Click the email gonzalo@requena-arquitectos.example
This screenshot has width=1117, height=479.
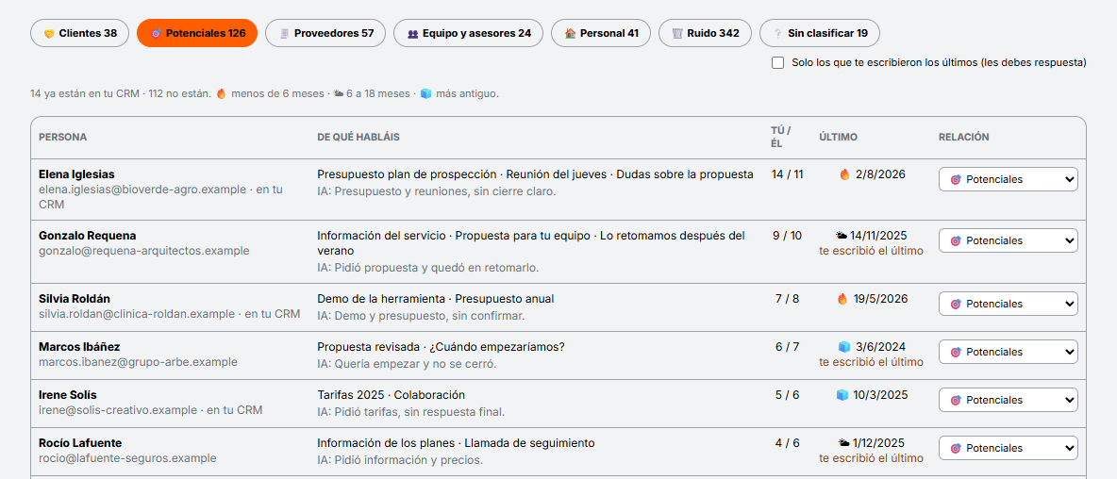[x=144, y=251]
